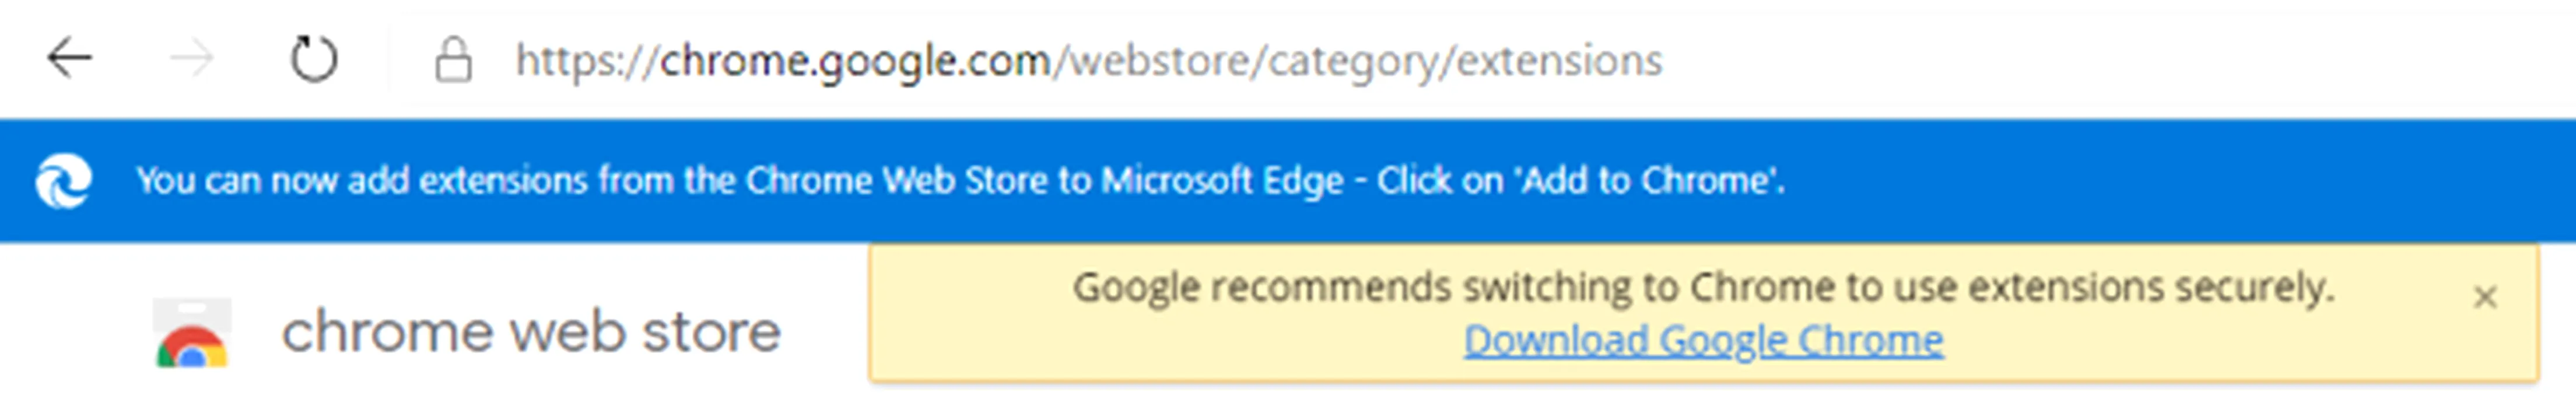Reload the page with the refresh icon
The image size is (2576, 407).
click(x=314, y=59)
